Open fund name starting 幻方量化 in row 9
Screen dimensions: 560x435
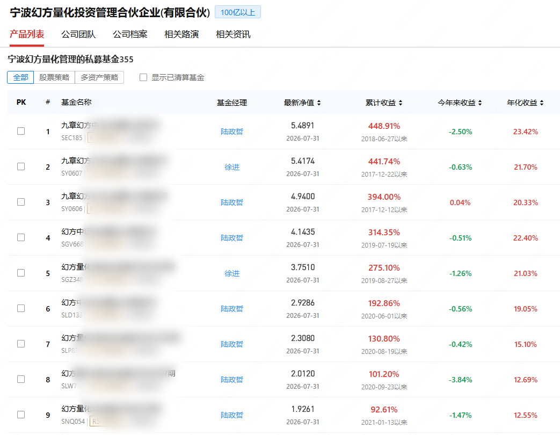coord(110,409)
